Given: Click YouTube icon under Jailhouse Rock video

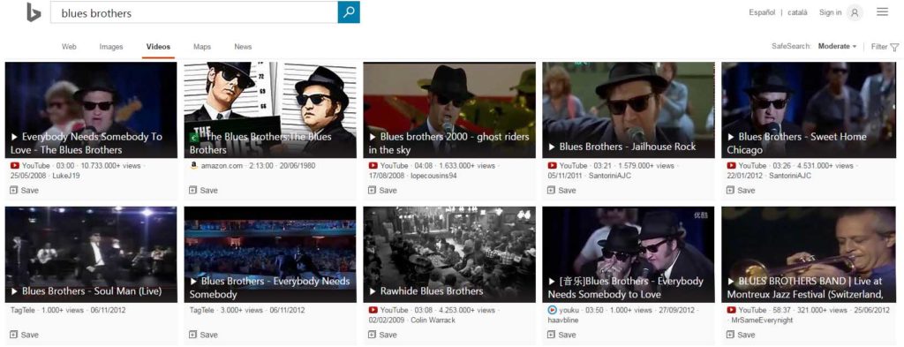Looking at the screenshot, I should pyautogui.click(x=553, y=166).
